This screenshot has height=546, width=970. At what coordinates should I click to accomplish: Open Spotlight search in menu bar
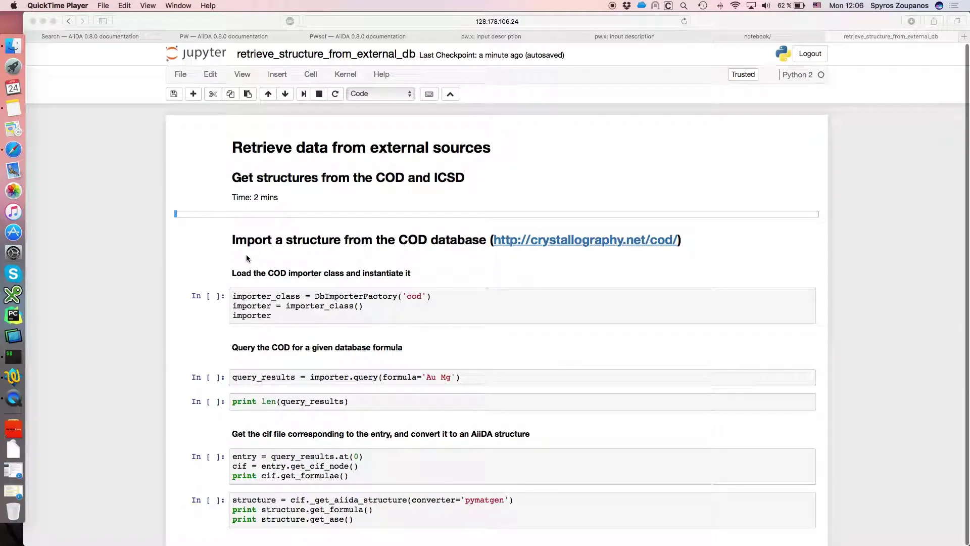[684, 6]
